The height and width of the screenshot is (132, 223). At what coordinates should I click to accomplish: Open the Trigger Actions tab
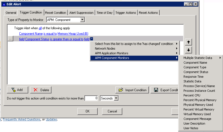[x=126, y=13]
